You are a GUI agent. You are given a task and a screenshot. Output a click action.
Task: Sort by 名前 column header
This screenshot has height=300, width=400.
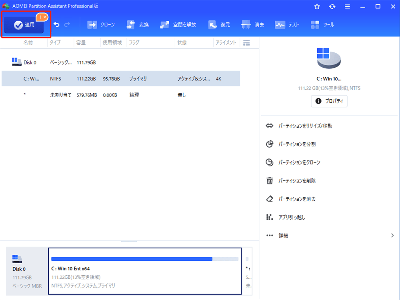[28, 43]
